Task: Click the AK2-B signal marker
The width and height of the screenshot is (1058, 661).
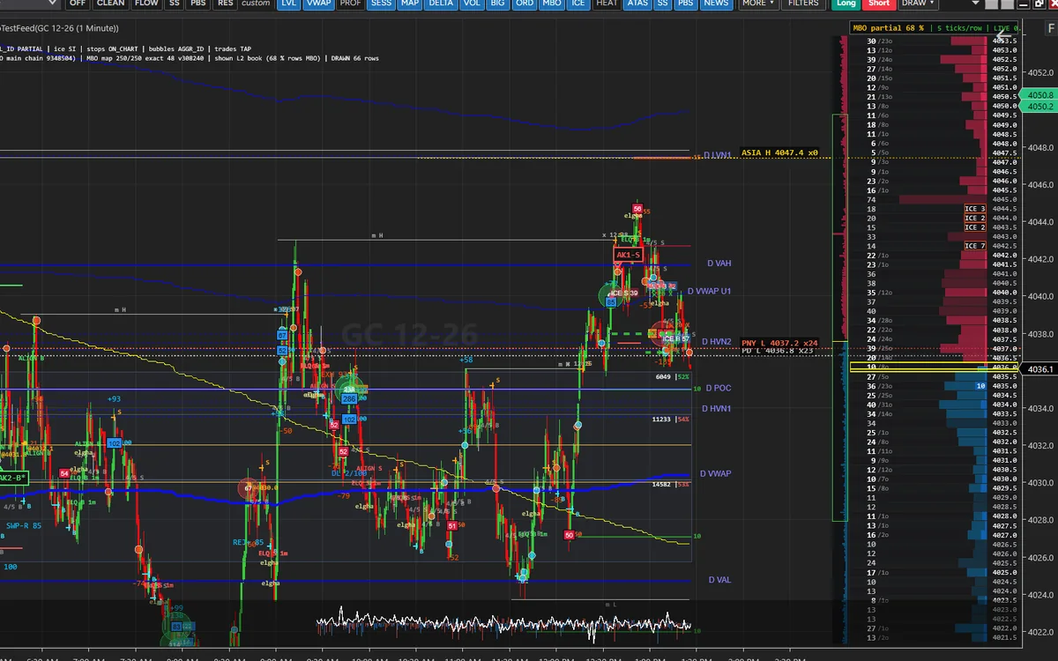Action: click(x=13, y=478)
